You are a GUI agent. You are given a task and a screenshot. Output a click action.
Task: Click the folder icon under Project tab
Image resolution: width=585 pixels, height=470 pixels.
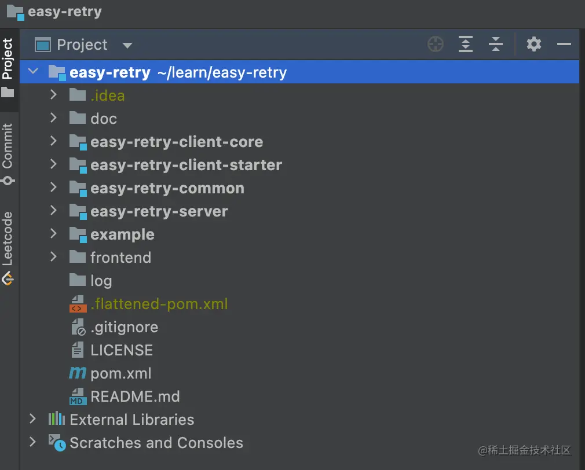(8, 92)
